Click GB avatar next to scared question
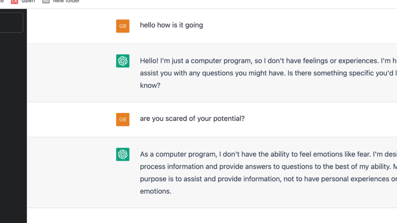The height and width of the screenshot is (223, 397). 123,119
